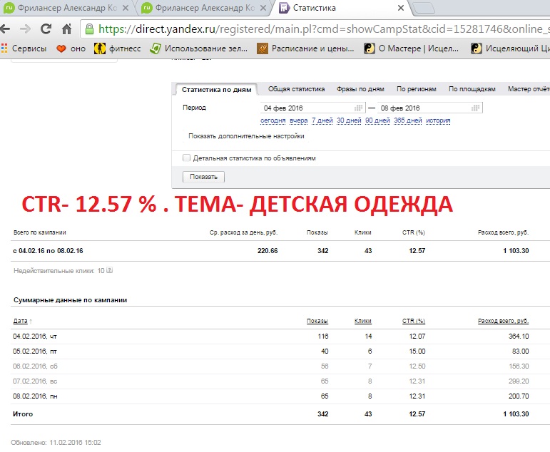Screen dimensions: 550x452
Task: Open the calendar icon in end date field
Action: 475,108
